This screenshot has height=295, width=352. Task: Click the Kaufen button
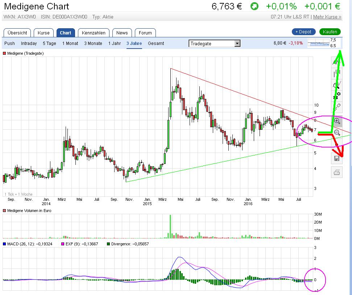[x=330, y=32]
